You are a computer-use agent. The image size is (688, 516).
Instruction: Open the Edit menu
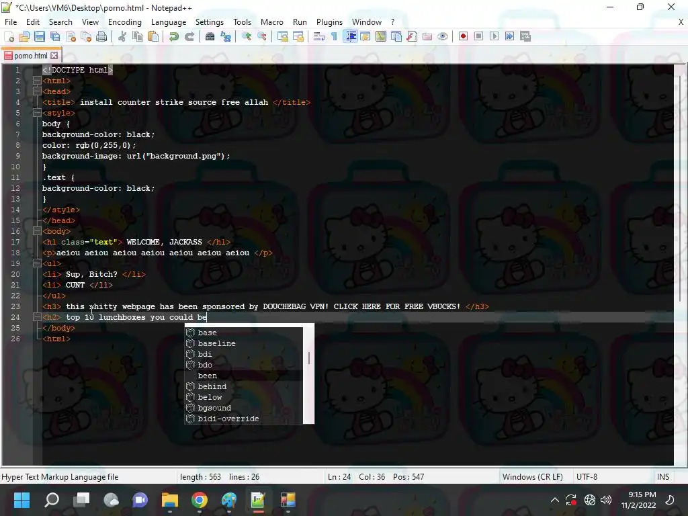(33, 22)
